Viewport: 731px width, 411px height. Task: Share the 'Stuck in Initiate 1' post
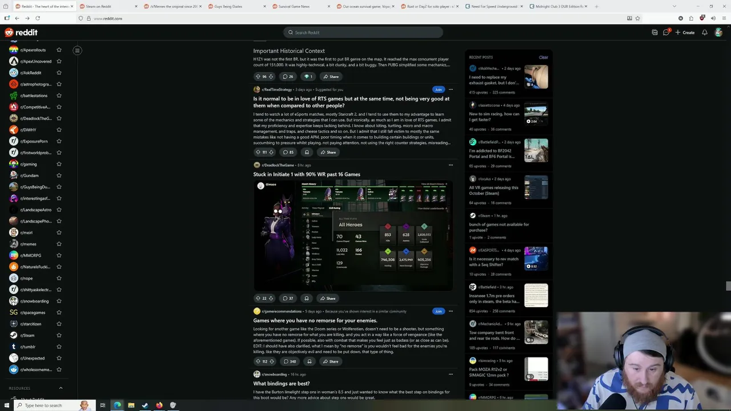(x=328, y=298)
